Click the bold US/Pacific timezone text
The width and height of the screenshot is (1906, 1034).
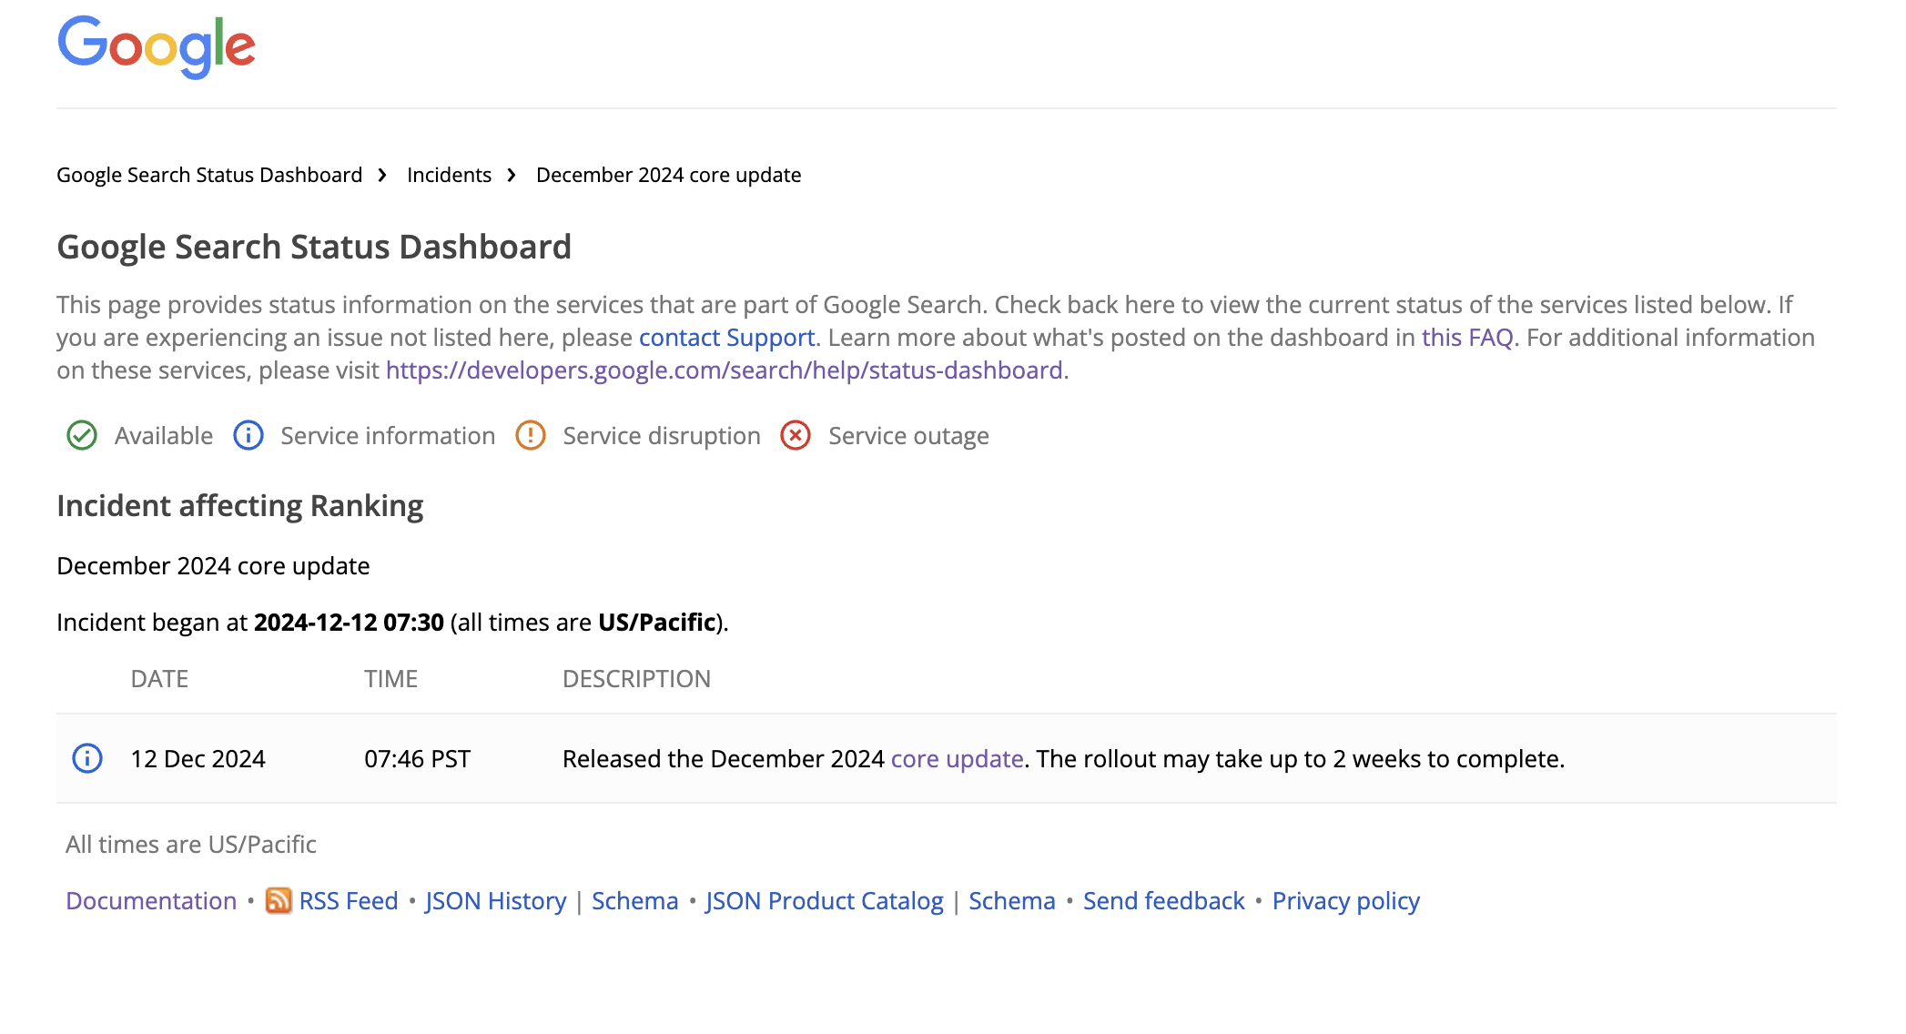click(656, 623)
